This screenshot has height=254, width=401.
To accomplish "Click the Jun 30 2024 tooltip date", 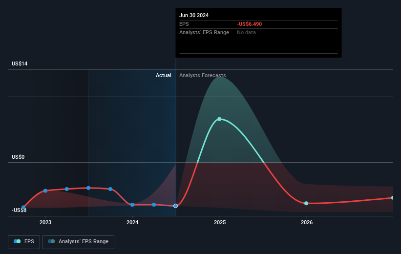I will click(x=194, y=15).
